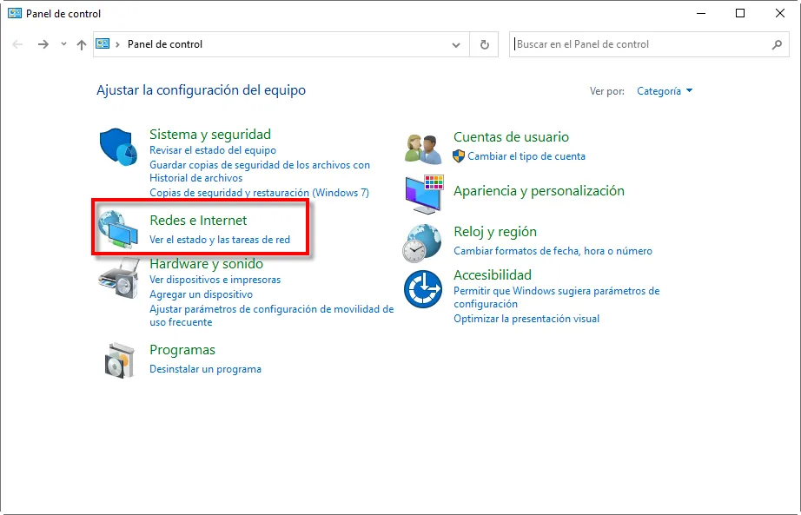The height and width of the screenshot is (515, 801).
Task: Open the Hardware y sonido category
Action: pyautogui.click(x=207, y=264)
